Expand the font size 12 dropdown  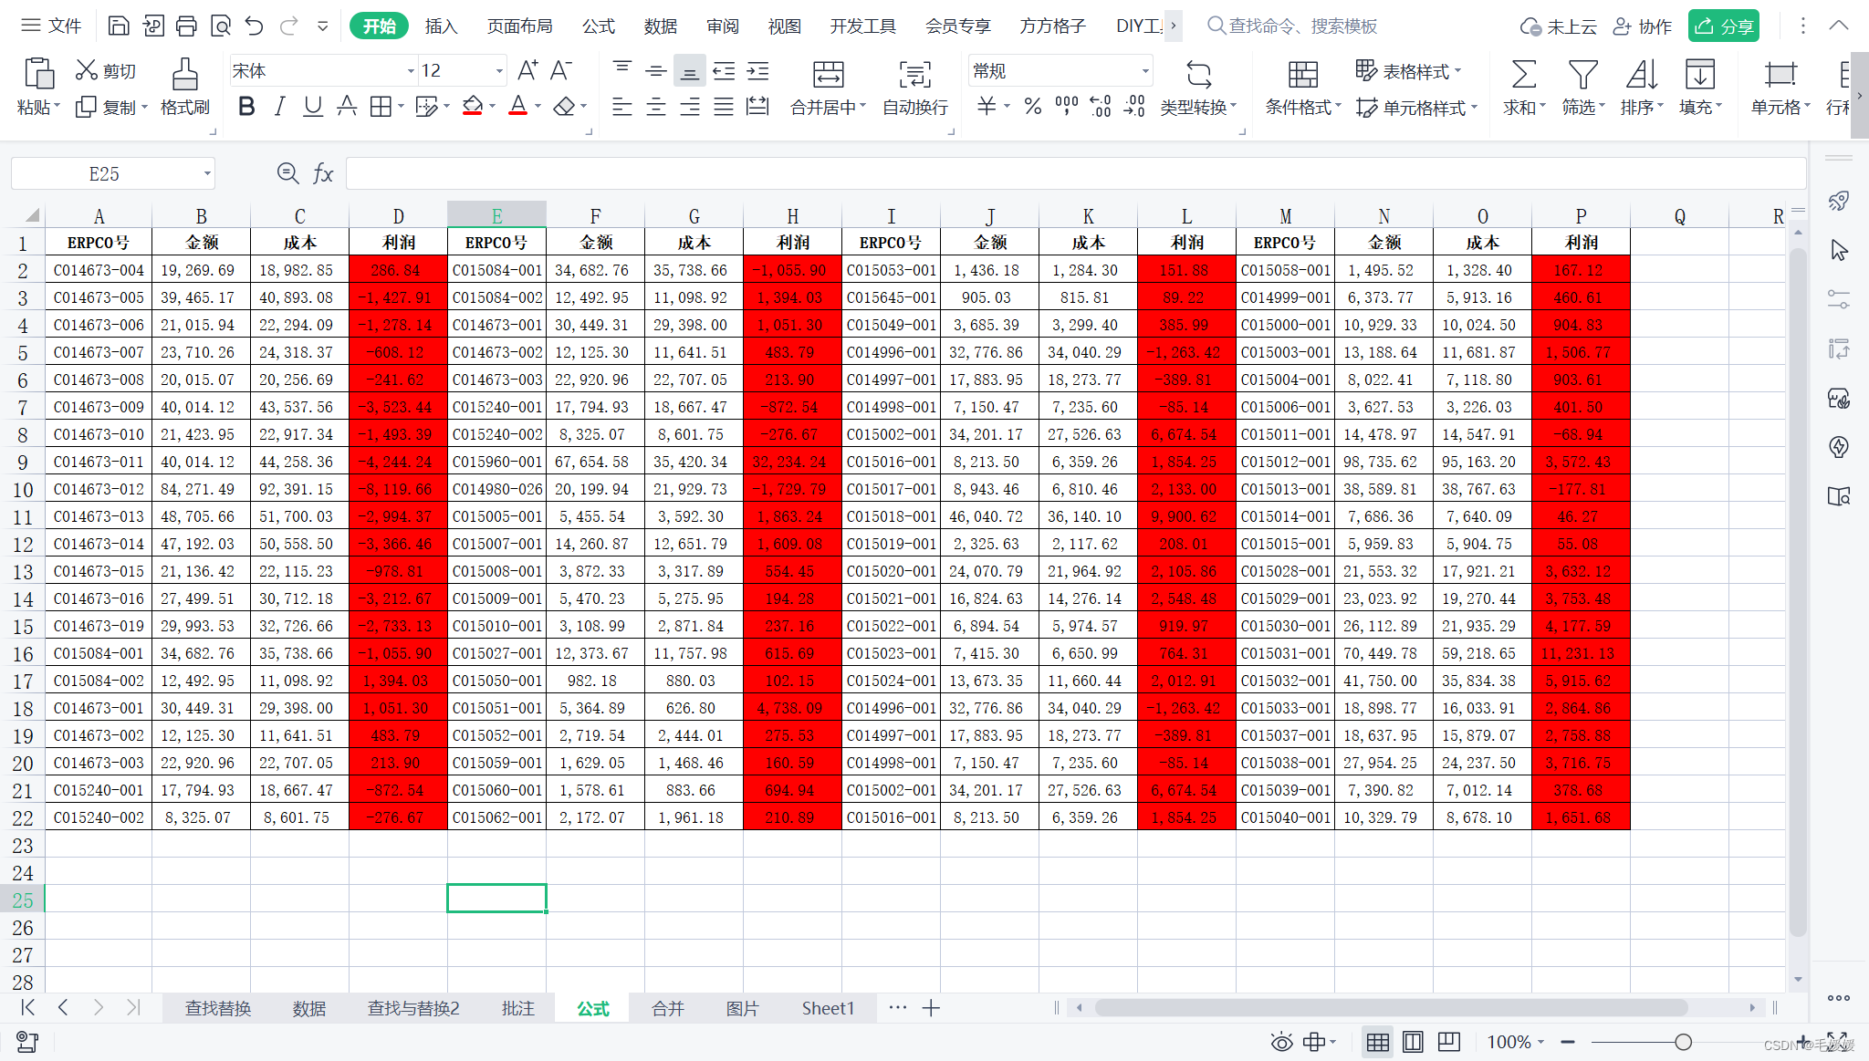(x=499, y=71)
